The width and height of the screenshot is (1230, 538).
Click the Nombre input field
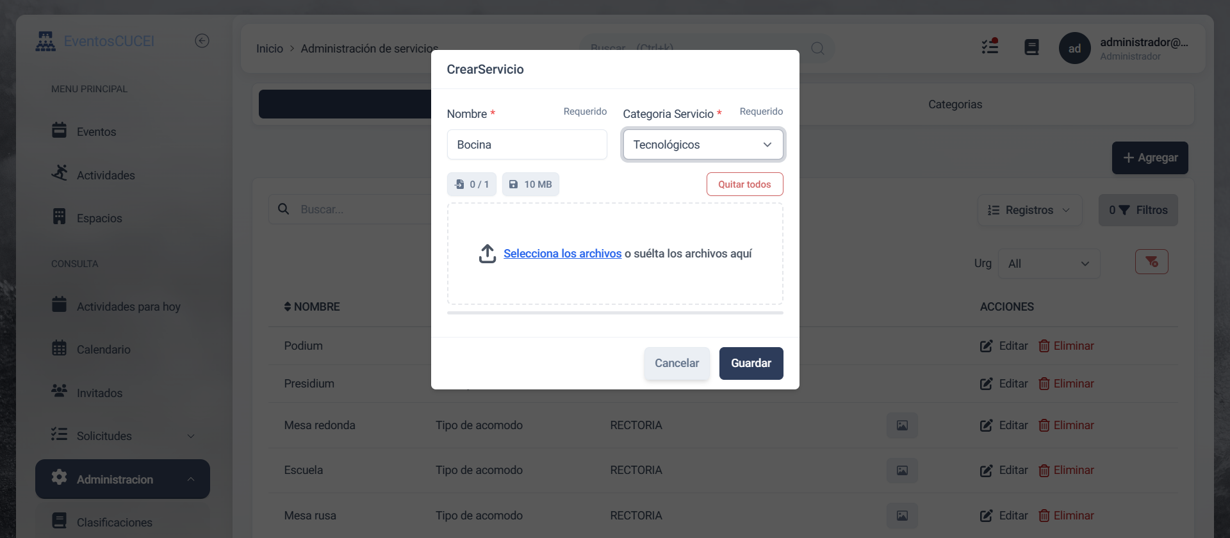[527, 145]
